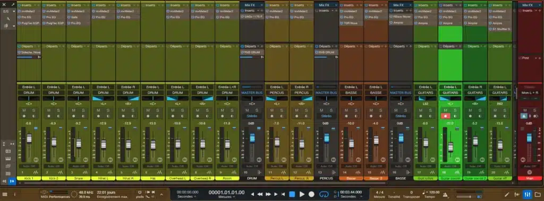Activate the loop button in transport
The height and width of the screenshot is (201, 544).
click(x=324, y=195)
